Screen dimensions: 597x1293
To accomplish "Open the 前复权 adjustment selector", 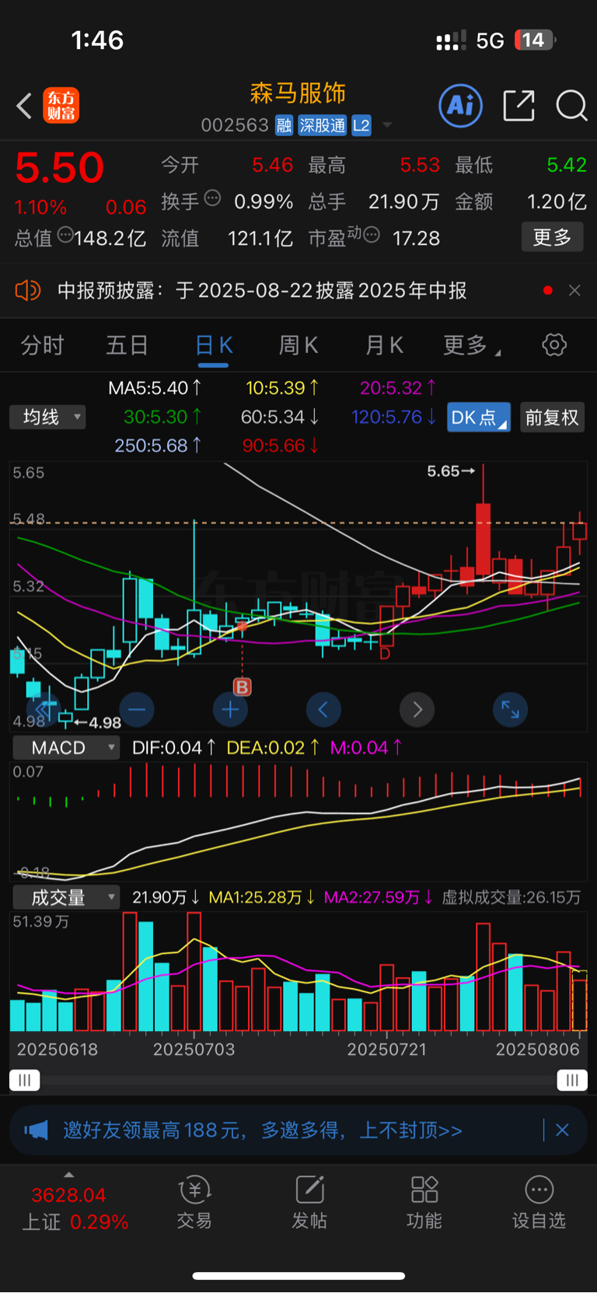I will tap(552, 418).
